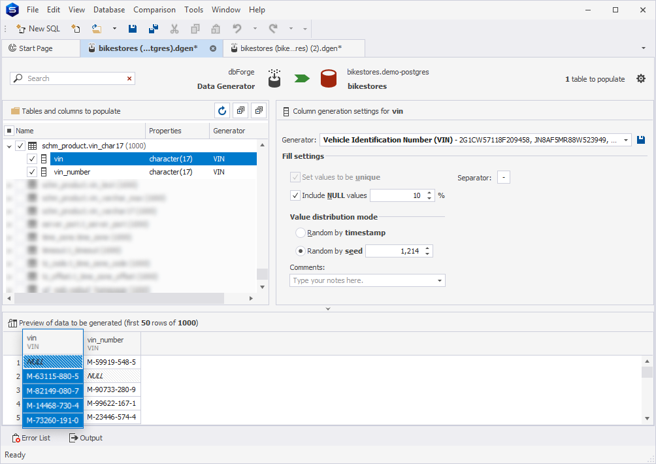The width and height of the screenshot is (656, 464).
Task: Click the Undo arrow icon
Action: (x=237, y=29)
